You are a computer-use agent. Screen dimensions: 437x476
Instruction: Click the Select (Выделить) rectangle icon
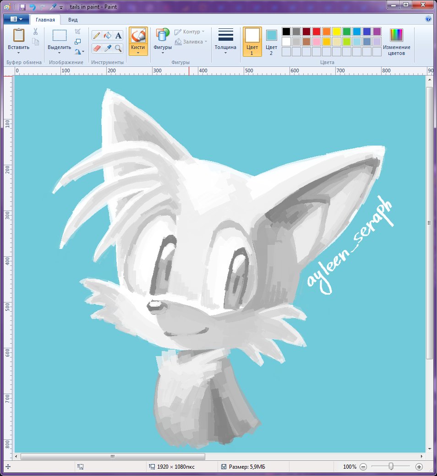click(59, 35)
